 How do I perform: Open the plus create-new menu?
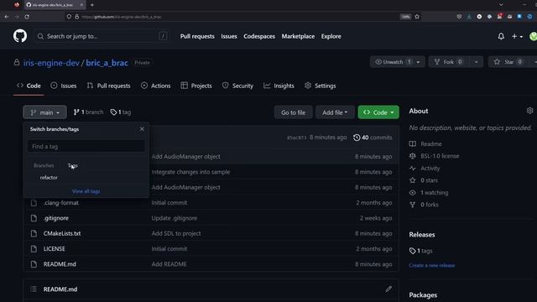(517, 36)
